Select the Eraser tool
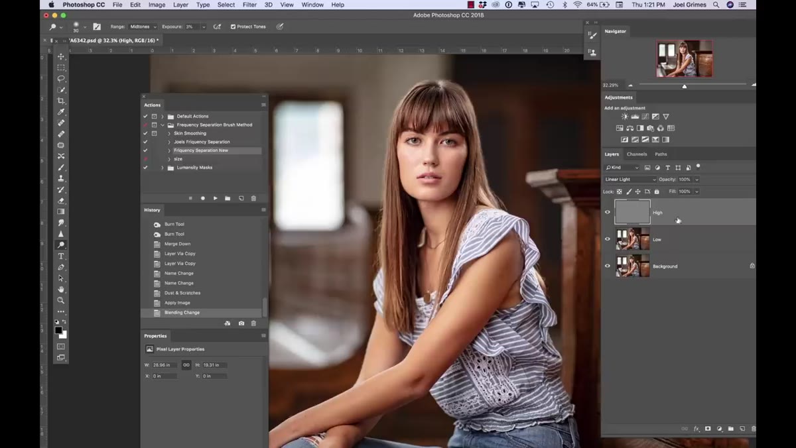 point(61,201)
